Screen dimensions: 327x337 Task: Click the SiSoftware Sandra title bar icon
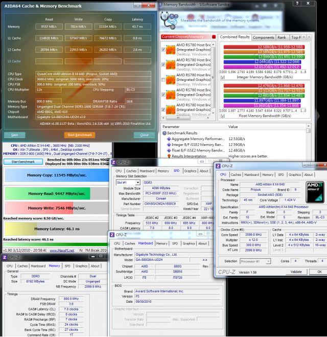(160, 4)
